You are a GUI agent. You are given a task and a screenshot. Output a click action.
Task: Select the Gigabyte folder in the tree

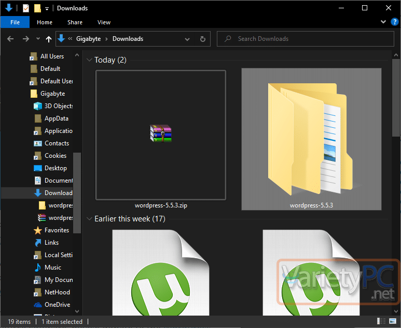[53, 94]
